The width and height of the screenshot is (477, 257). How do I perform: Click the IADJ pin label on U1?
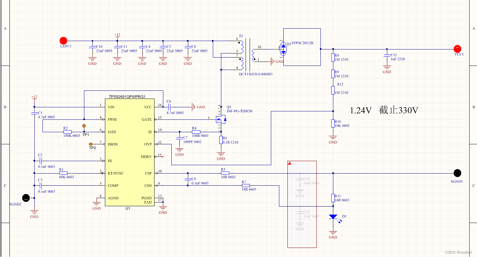coord(112,132)
